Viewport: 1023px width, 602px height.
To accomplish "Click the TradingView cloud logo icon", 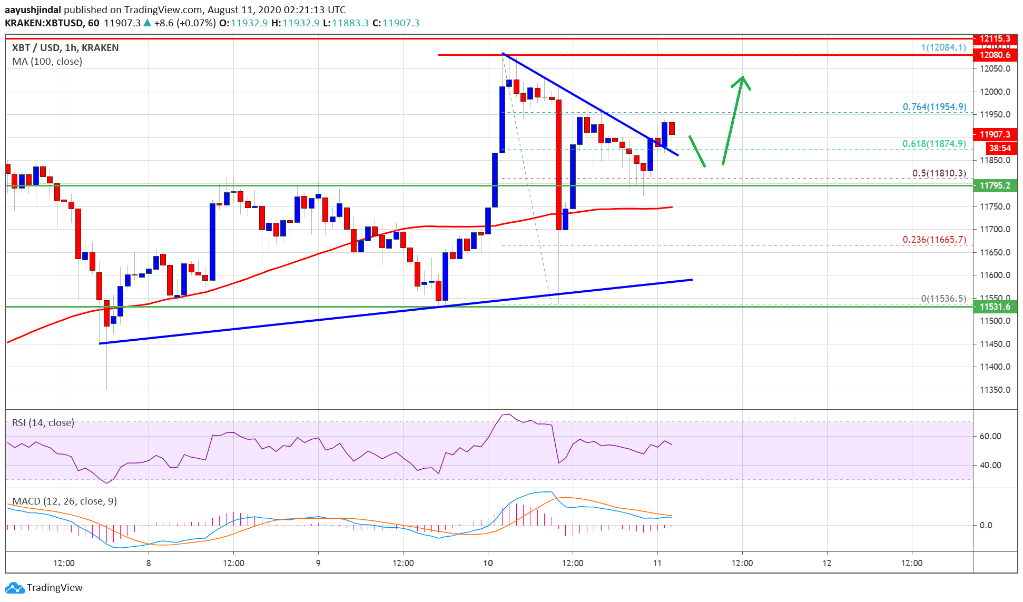I will click(x=14, y=588).
